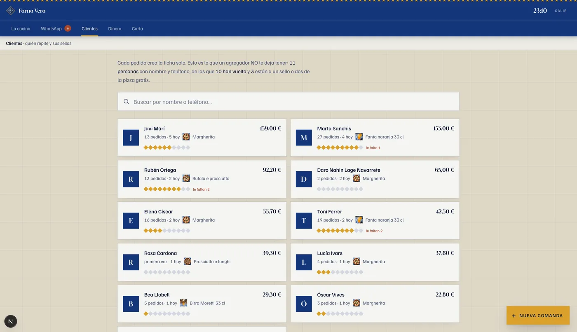Click Bea Llobell's Birra Moretti thumbnail
This screenshot has width=577, height=332.
[183, 303]
